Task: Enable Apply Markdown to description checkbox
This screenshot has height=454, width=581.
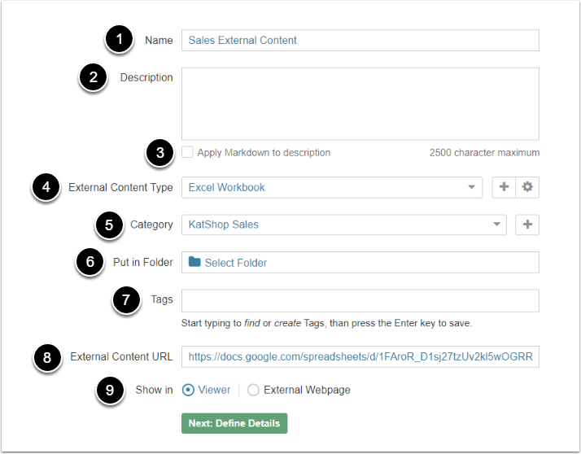Action: click(x=188, y=152)
